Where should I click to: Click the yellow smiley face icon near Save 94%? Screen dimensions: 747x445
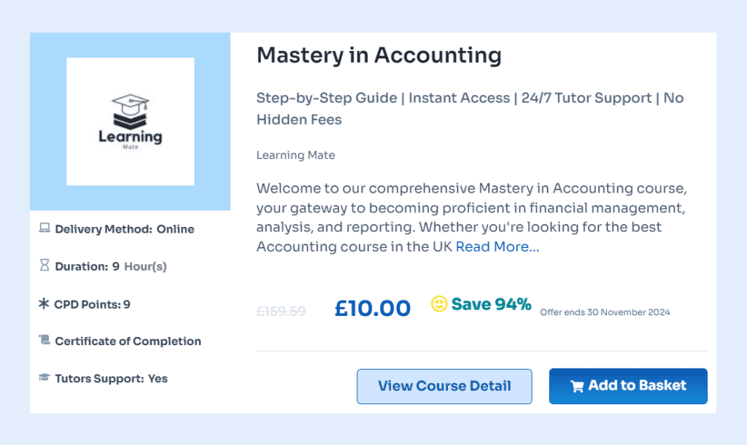click(x=438, y=304)
